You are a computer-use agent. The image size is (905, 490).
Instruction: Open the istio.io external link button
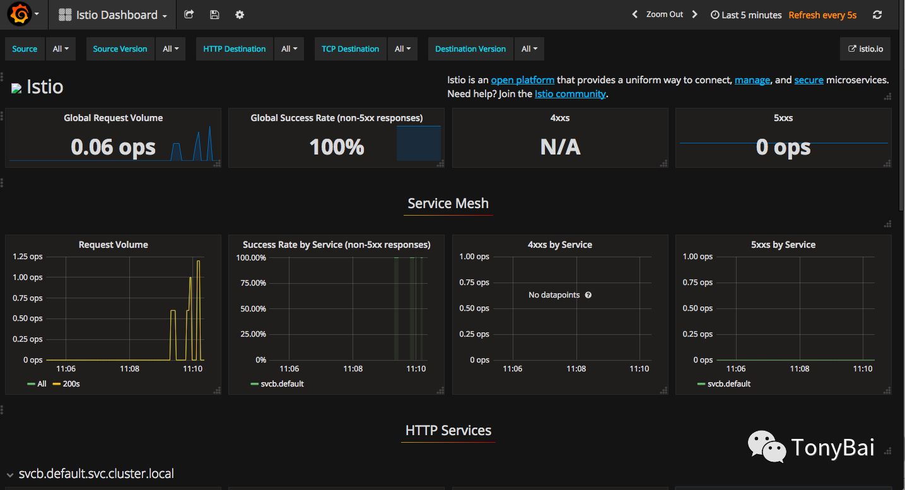click(x=865, y=49)
